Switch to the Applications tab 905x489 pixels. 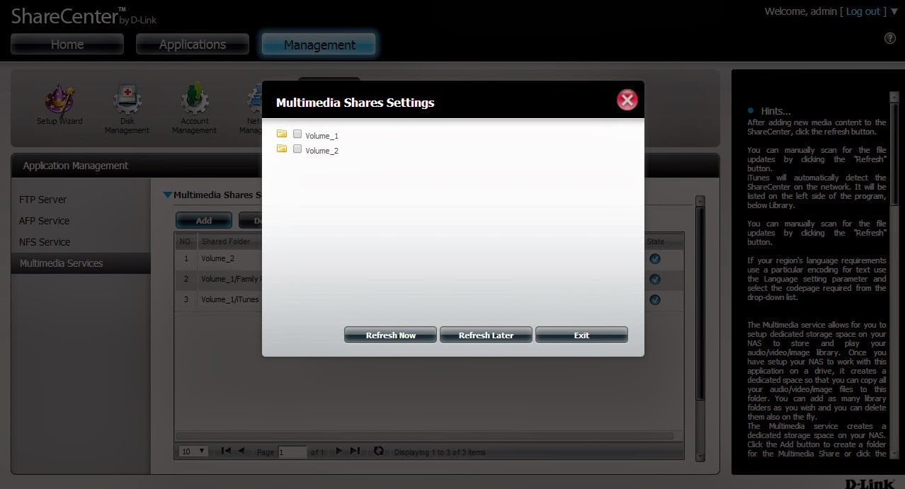pyautogui.click(x=193, y=45)
